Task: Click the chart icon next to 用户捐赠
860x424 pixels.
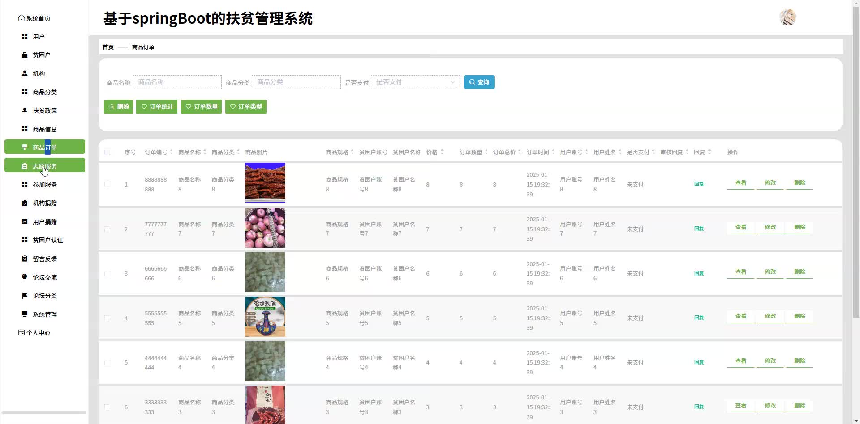Action: click(25, 221)
